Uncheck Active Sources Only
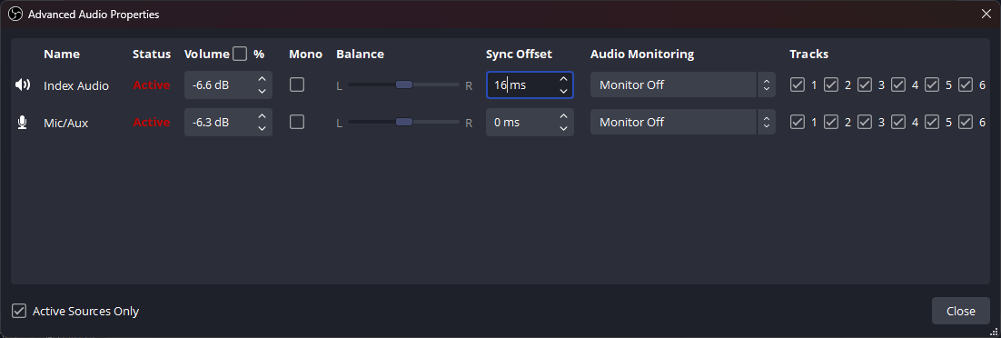Image resolution: width=1001 pixels, height=338 pixels. [x=19, y=311]
